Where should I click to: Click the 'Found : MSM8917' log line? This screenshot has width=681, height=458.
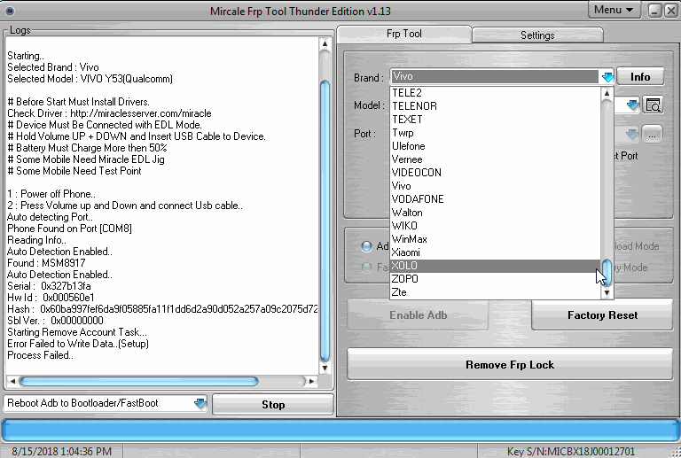46,263
